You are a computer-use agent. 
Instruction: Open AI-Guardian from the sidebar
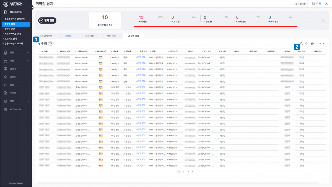[x=16, y=109]
